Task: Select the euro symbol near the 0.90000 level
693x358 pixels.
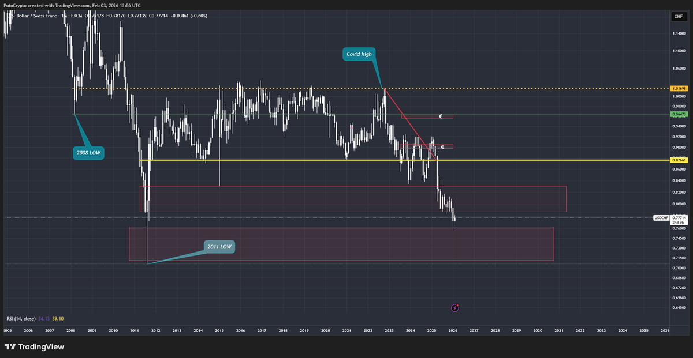Action: tap(442, 146)
